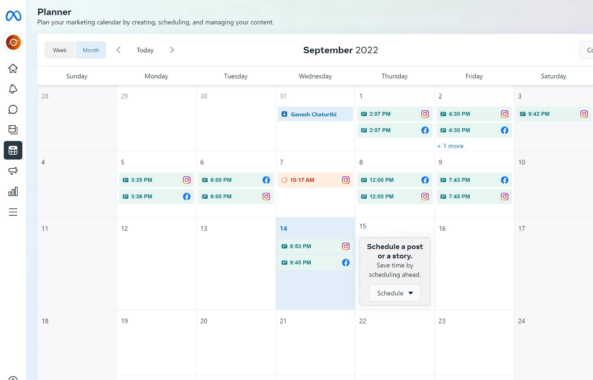Click the Instagram icon on the 7:45 PM post

point(504,196)
